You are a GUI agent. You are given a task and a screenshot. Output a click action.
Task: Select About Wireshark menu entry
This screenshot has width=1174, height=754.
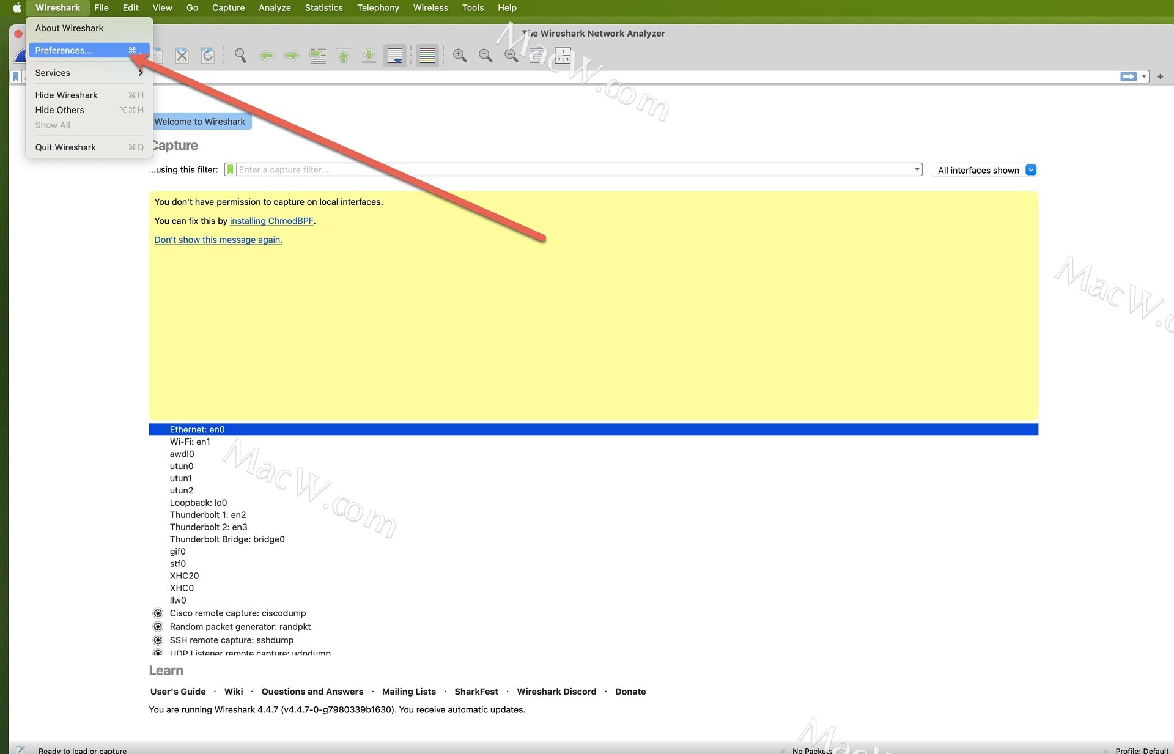(x=89, y=28)
